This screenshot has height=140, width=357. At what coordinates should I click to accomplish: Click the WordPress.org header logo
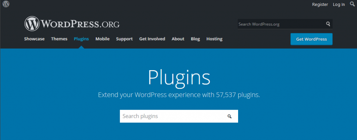pyautogui.click(x=72, y=24)
